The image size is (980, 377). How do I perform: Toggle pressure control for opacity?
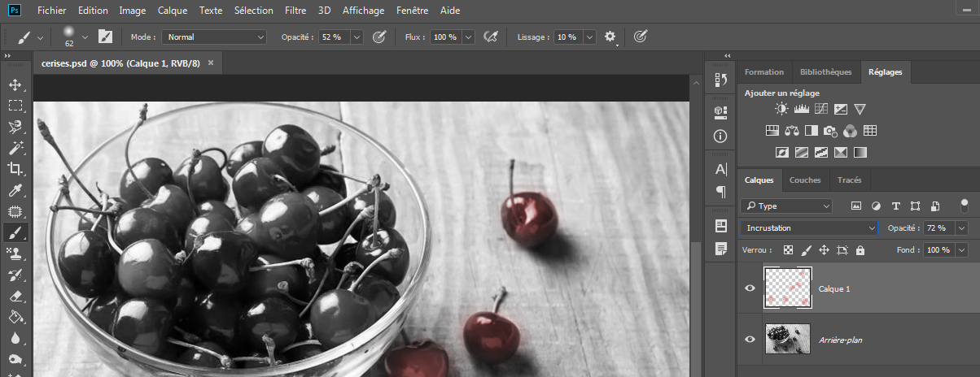[x=378, y=37]
